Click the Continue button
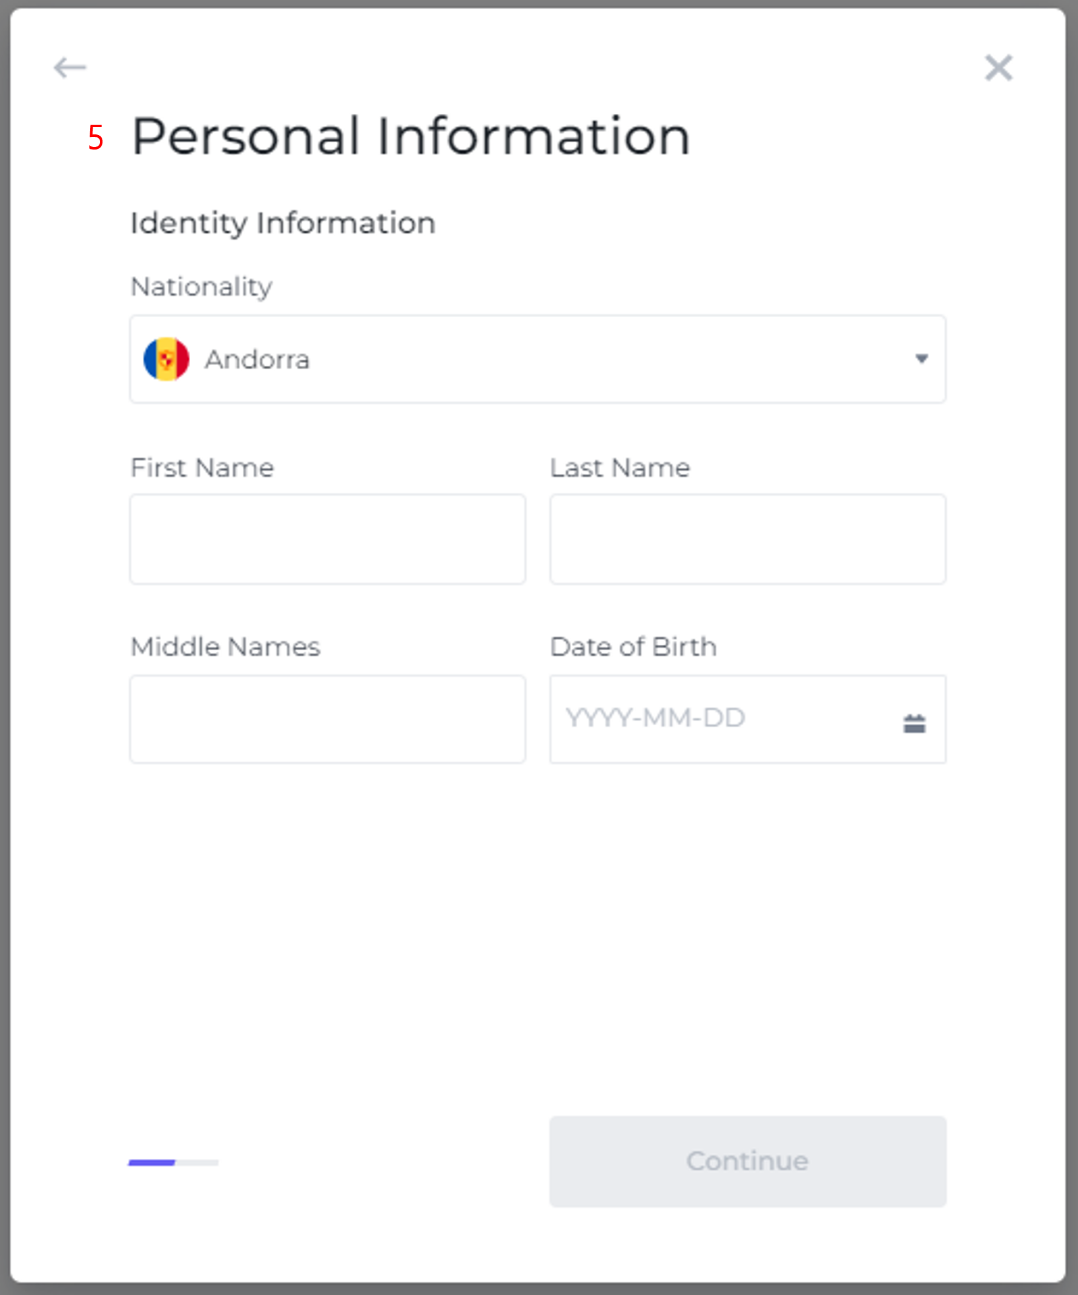The image size is (1078, 1295). coord(748,1161)
